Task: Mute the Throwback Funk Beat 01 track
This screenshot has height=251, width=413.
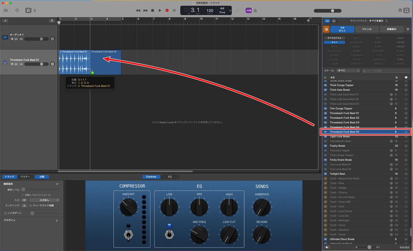Action: (12, 64)
